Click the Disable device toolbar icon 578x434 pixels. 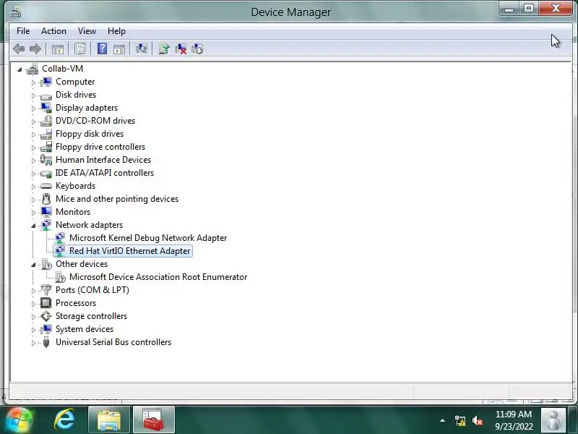pyautogui.click(x=197, y=48)
